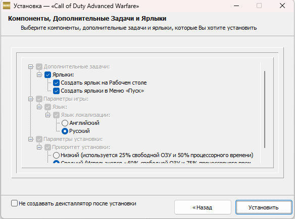Minimize the installer window

click(x=236, y=6)
